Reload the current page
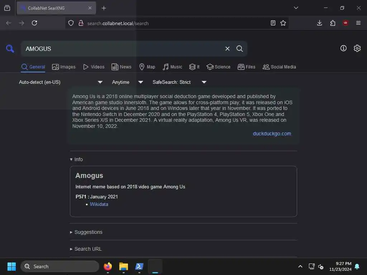The height and width of the screenshot is (275, 367). click(x=34, y=23)
